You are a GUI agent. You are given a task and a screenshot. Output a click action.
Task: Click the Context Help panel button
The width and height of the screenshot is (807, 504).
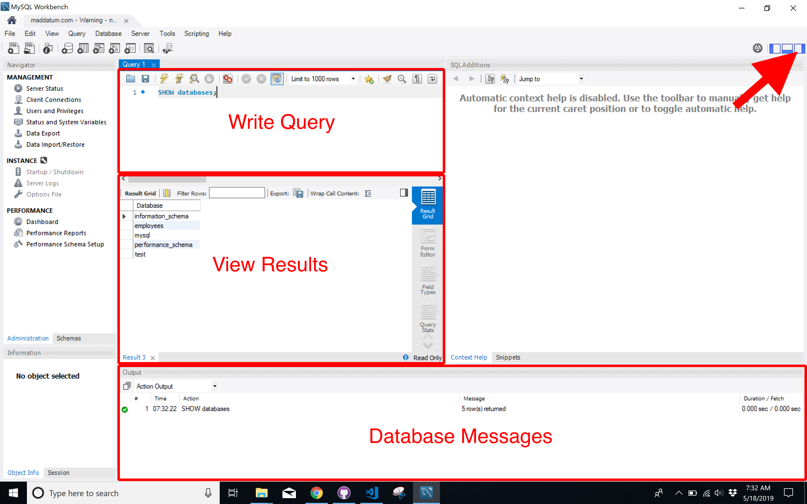click(x=469, y=356)
